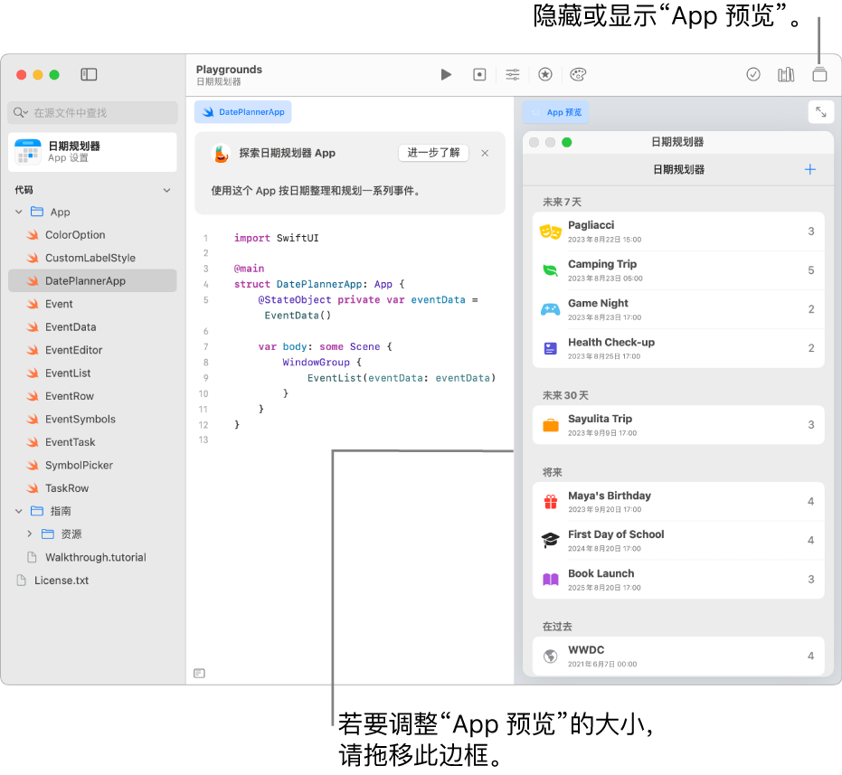842x775 pixels.
Task: Open the library books icon
Action: 786,75
